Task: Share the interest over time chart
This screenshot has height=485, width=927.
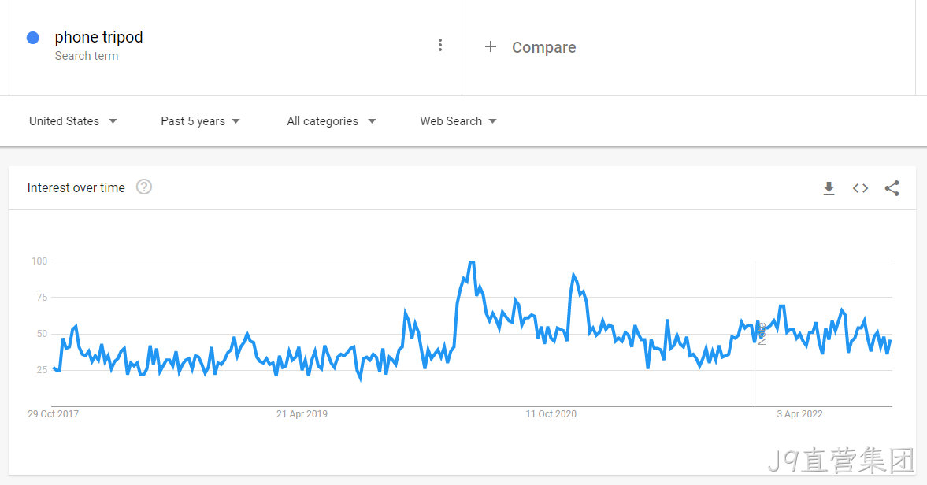Action: point(892,188)
